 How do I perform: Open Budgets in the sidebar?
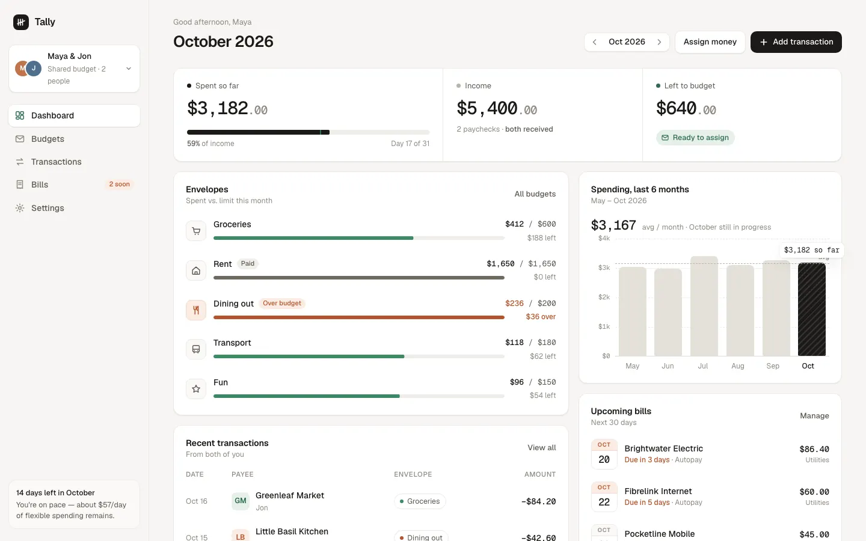pos(75,139)
